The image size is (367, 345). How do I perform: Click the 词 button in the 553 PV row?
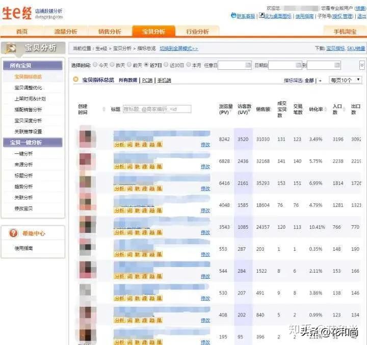coord(129,254)
